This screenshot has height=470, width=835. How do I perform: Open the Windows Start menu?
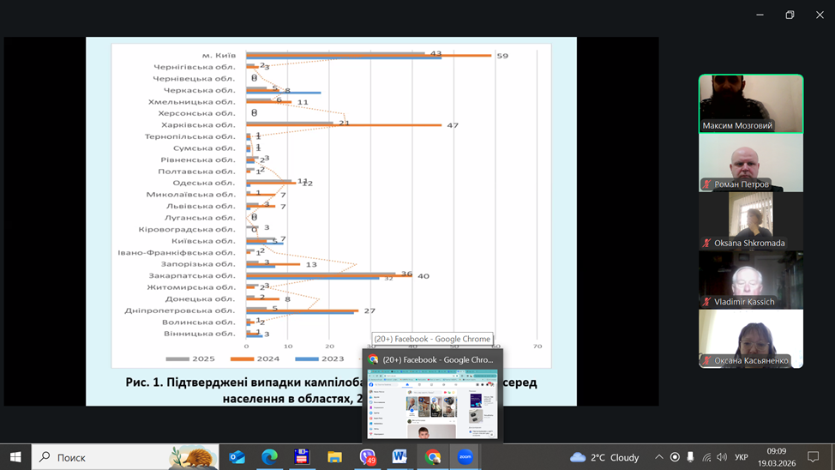(x=15, y=457)
